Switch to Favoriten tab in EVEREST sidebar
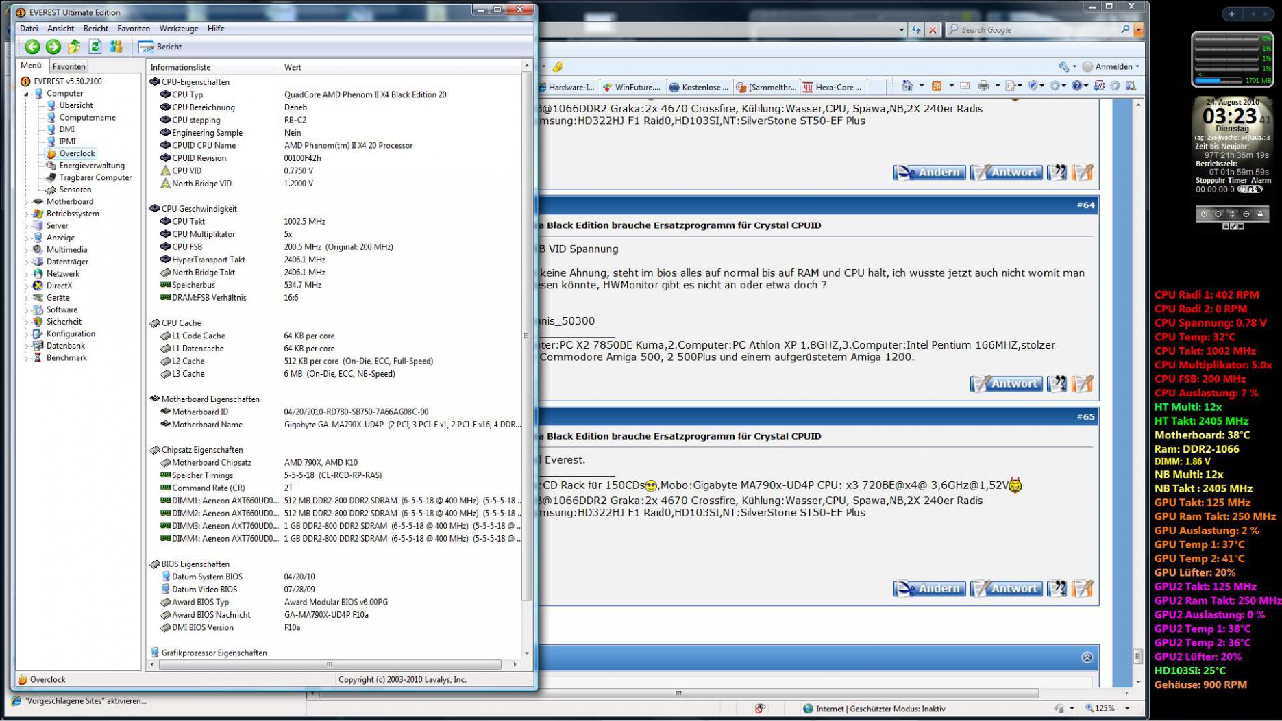The image size is (1282, 721). pos(69,66)
